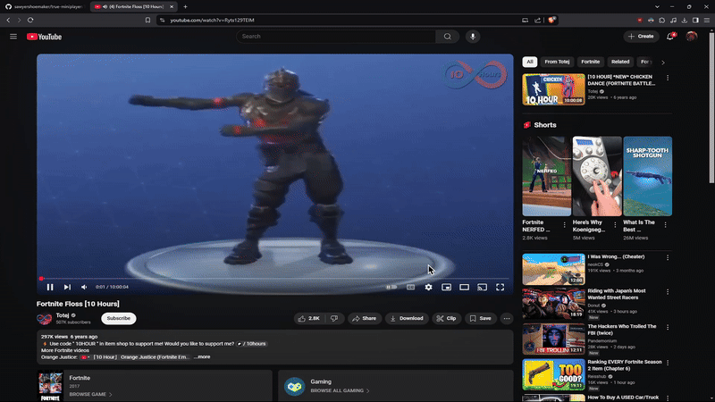The height and width of the screenshot is (402, 715).
Task: Mute the video volume
Action: click(x=84, y=287)
